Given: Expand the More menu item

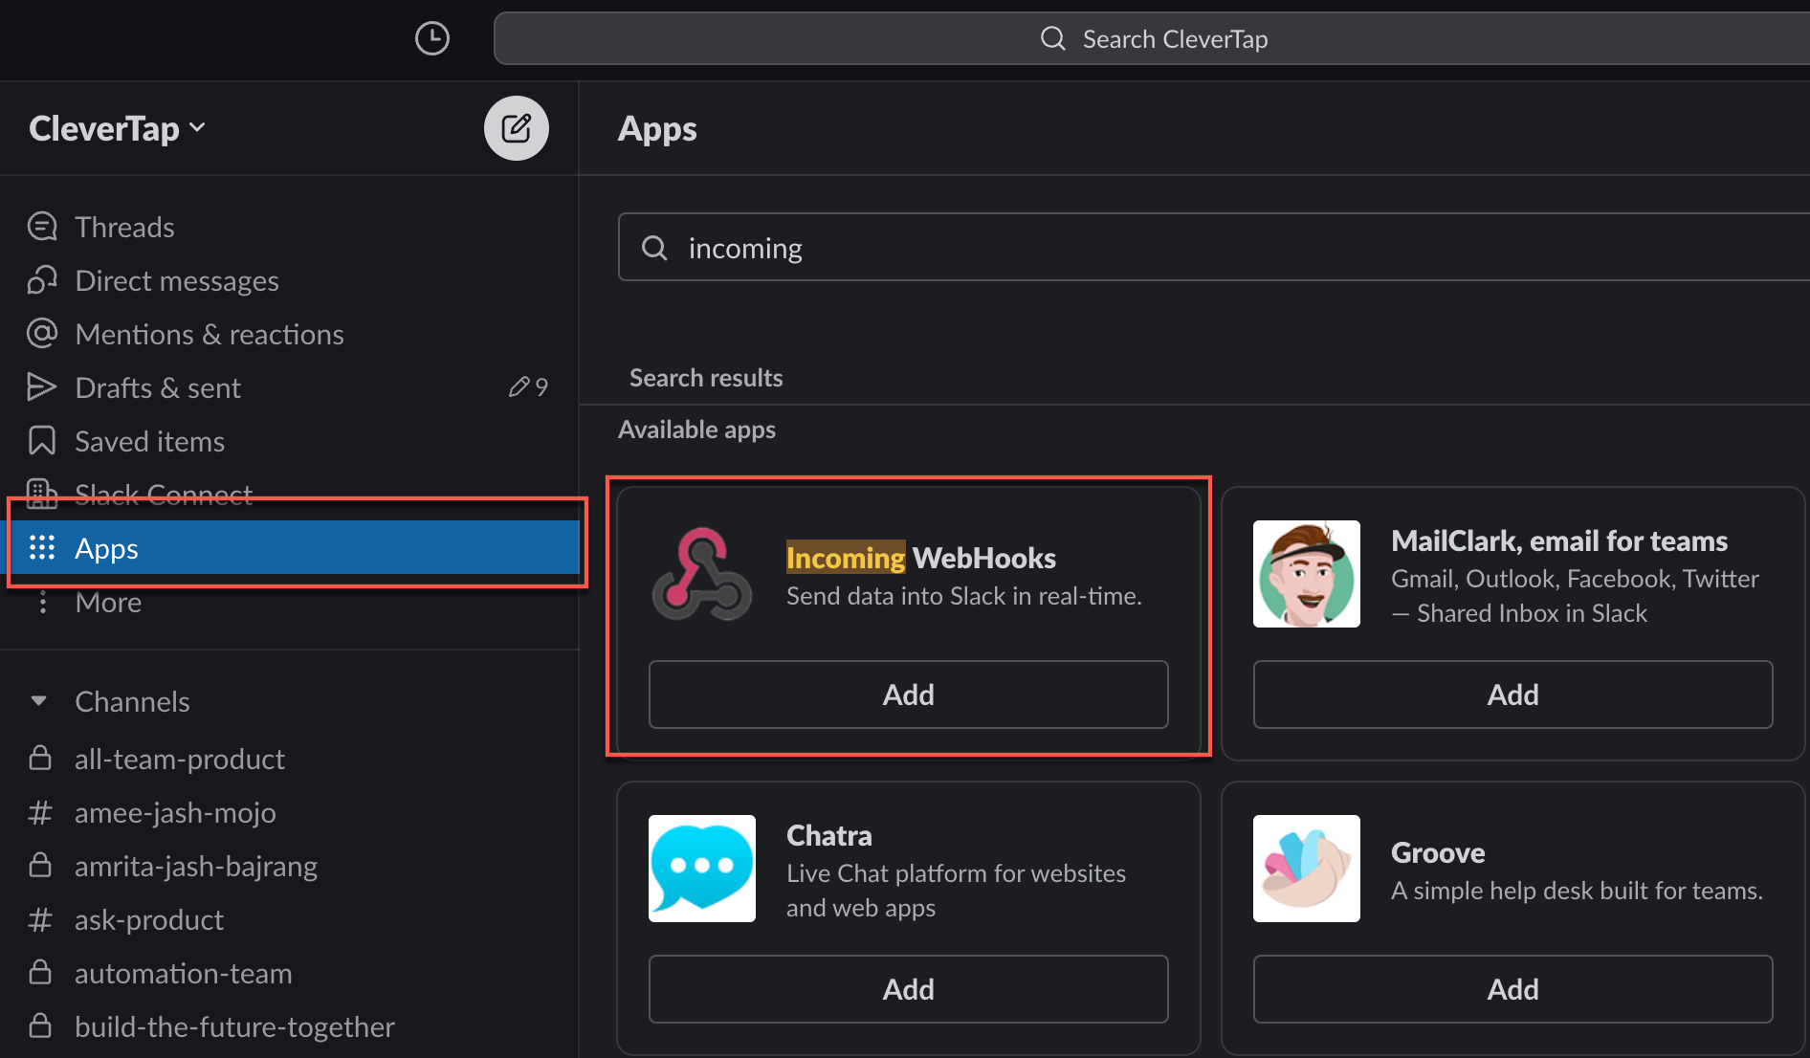Looking at the screenshot, I should [289, 602].
